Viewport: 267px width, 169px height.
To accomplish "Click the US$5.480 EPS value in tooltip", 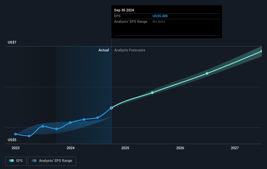I will [x=160, y=16].
